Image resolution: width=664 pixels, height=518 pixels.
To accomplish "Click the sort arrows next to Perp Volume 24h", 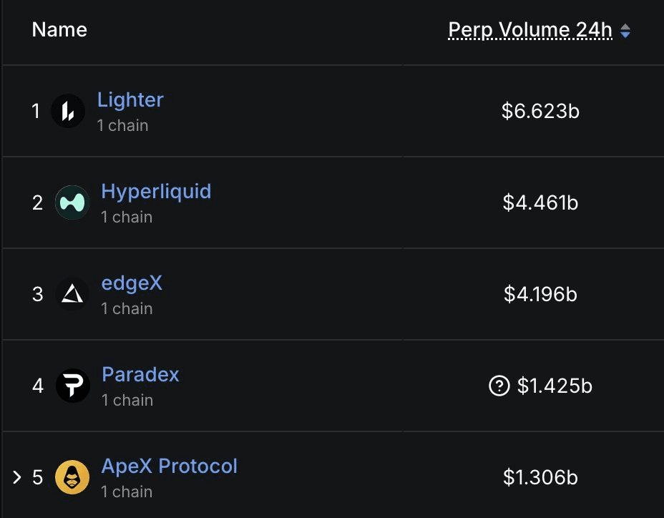I will coord(625,31).
